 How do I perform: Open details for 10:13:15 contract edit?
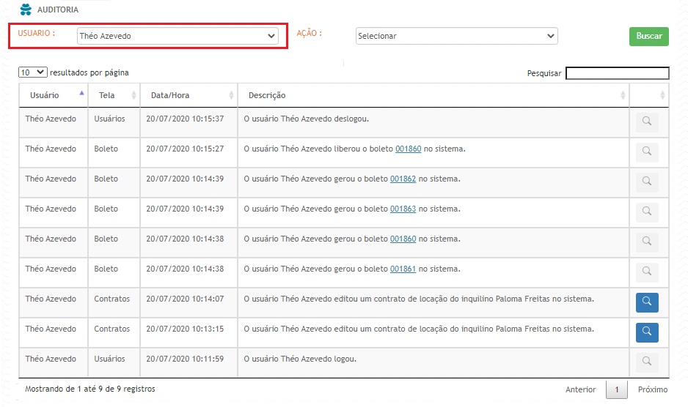[x=646, y=332]
